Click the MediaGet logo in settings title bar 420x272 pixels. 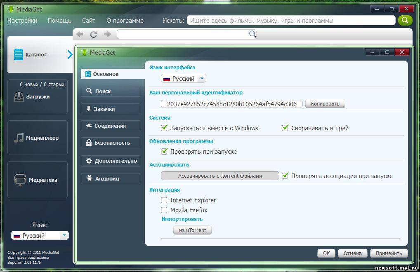85,52
